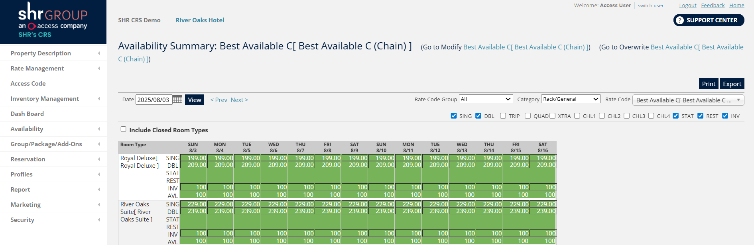This screenshot has width=754, height=245.
Task: Enable the CHL3 checkbox
Action: (627, 116)
